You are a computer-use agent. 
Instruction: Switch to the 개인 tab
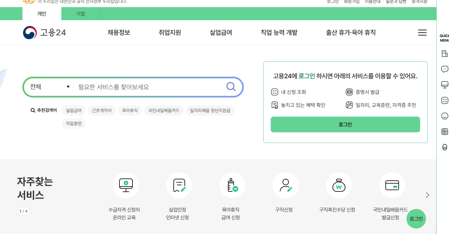[42, 14]
